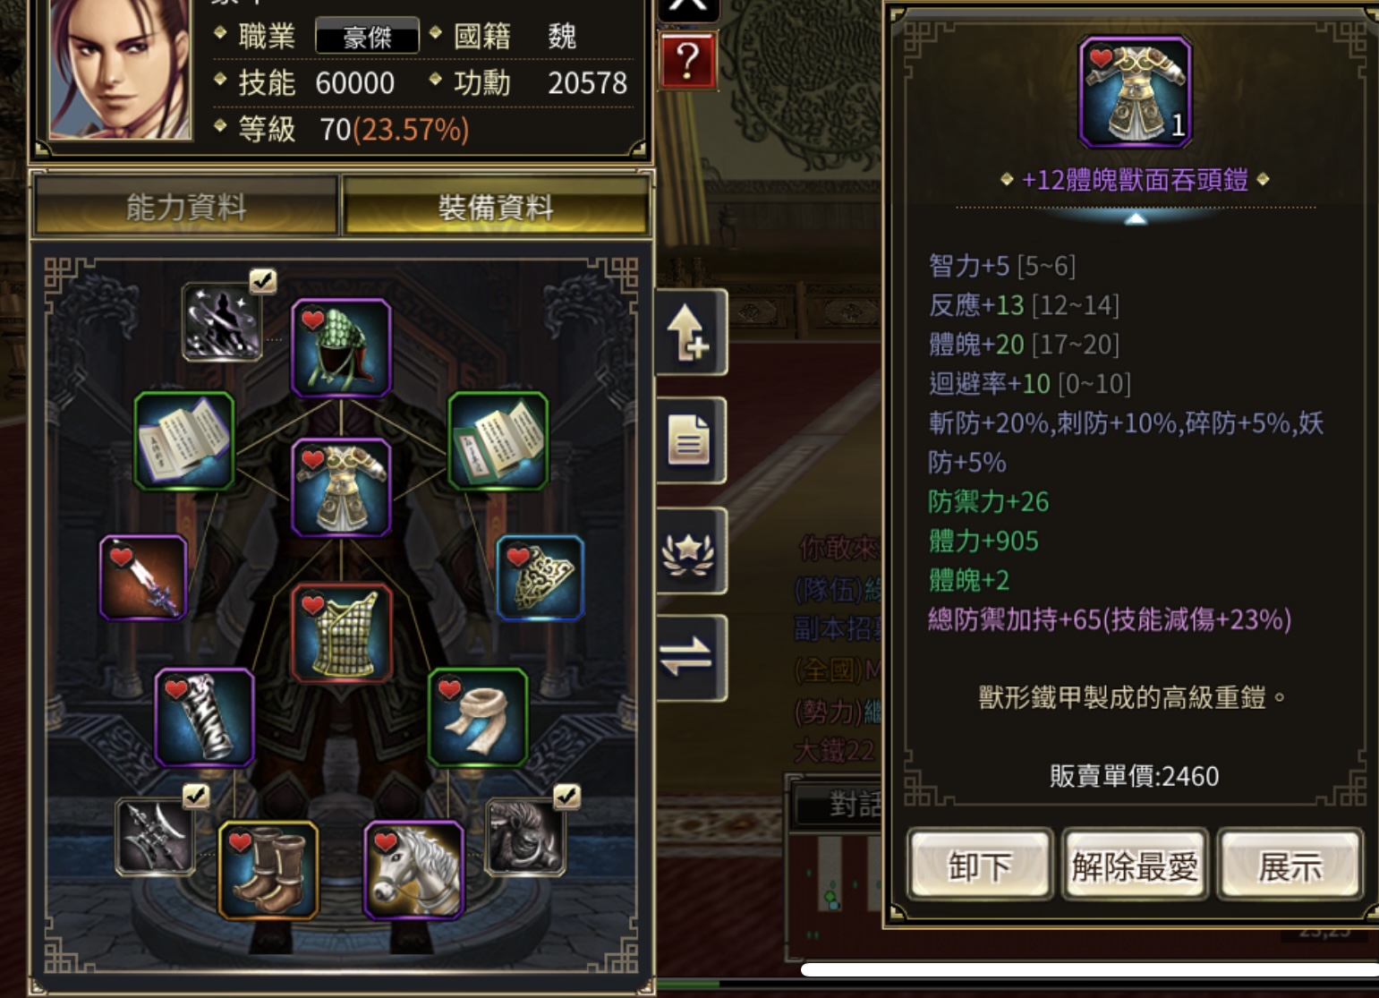Toggle checkbox on the halberd weapon slot
The image size is (1379, 998).
coord(196,795)
